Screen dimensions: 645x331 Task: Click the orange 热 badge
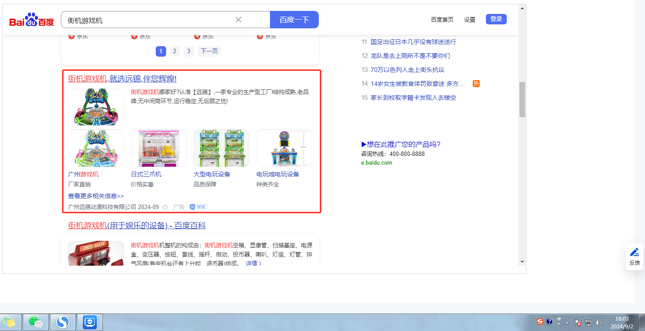(x=476, y=84)
